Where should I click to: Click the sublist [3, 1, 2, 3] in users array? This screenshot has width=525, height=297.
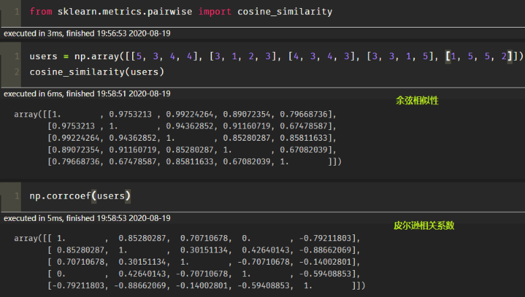[x=244, y=56]
